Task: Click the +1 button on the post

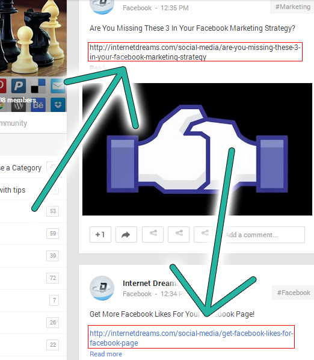Action: [x=100, y=234]
